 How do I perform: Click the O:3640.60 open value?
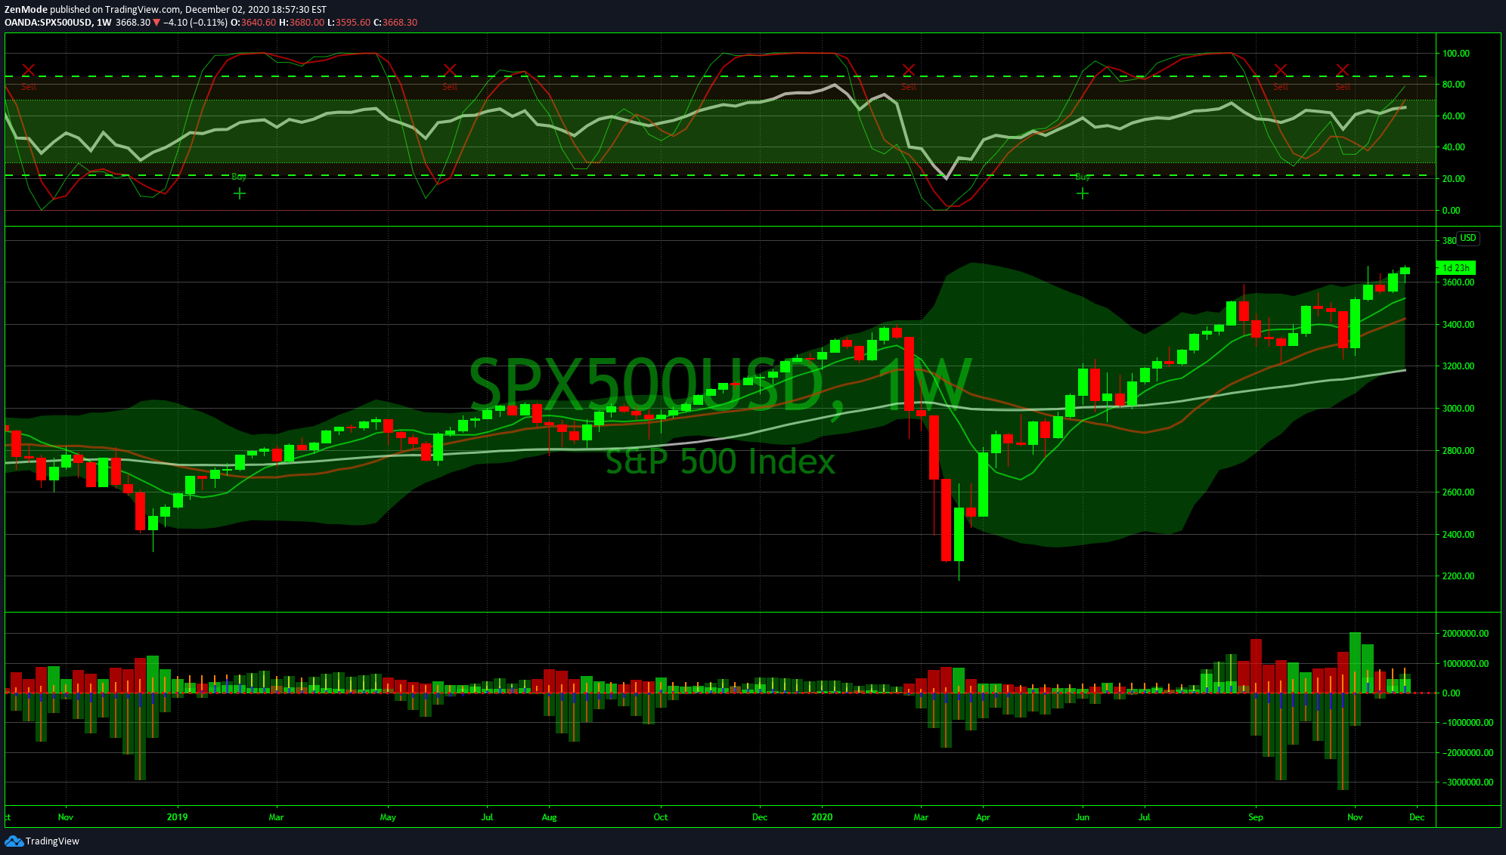pyautogui.click(x=253, y=23)
